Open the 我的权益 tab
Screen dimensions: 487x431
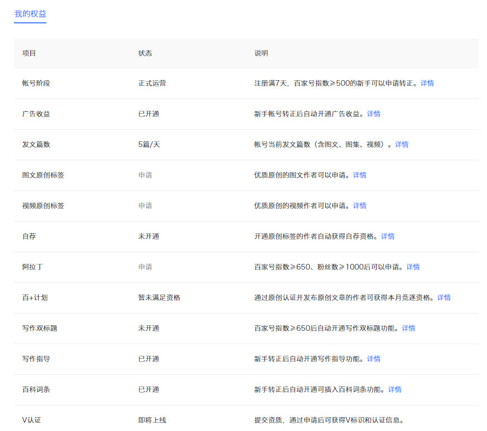pyautogui.click(x=30, y=13)
